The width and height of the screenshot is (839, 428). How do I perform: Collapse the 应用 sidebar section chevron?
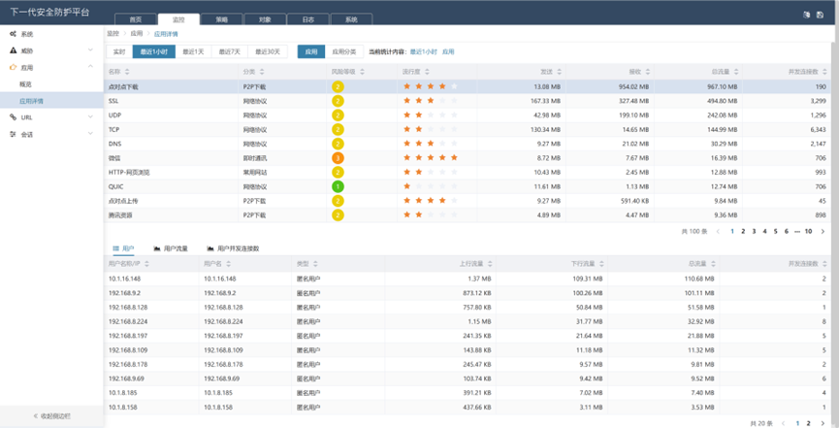[x=90, y=67]
